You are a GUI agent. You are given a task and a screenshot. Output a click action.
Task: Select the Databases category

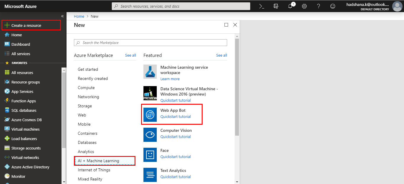(x=87, y=142)
